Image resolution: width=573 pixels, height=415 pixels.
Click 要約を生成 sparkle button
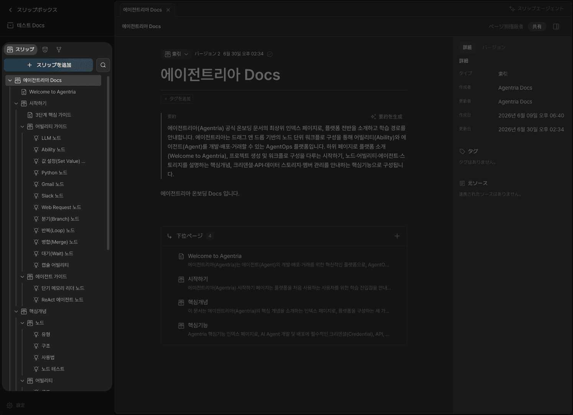click(386, 117)
